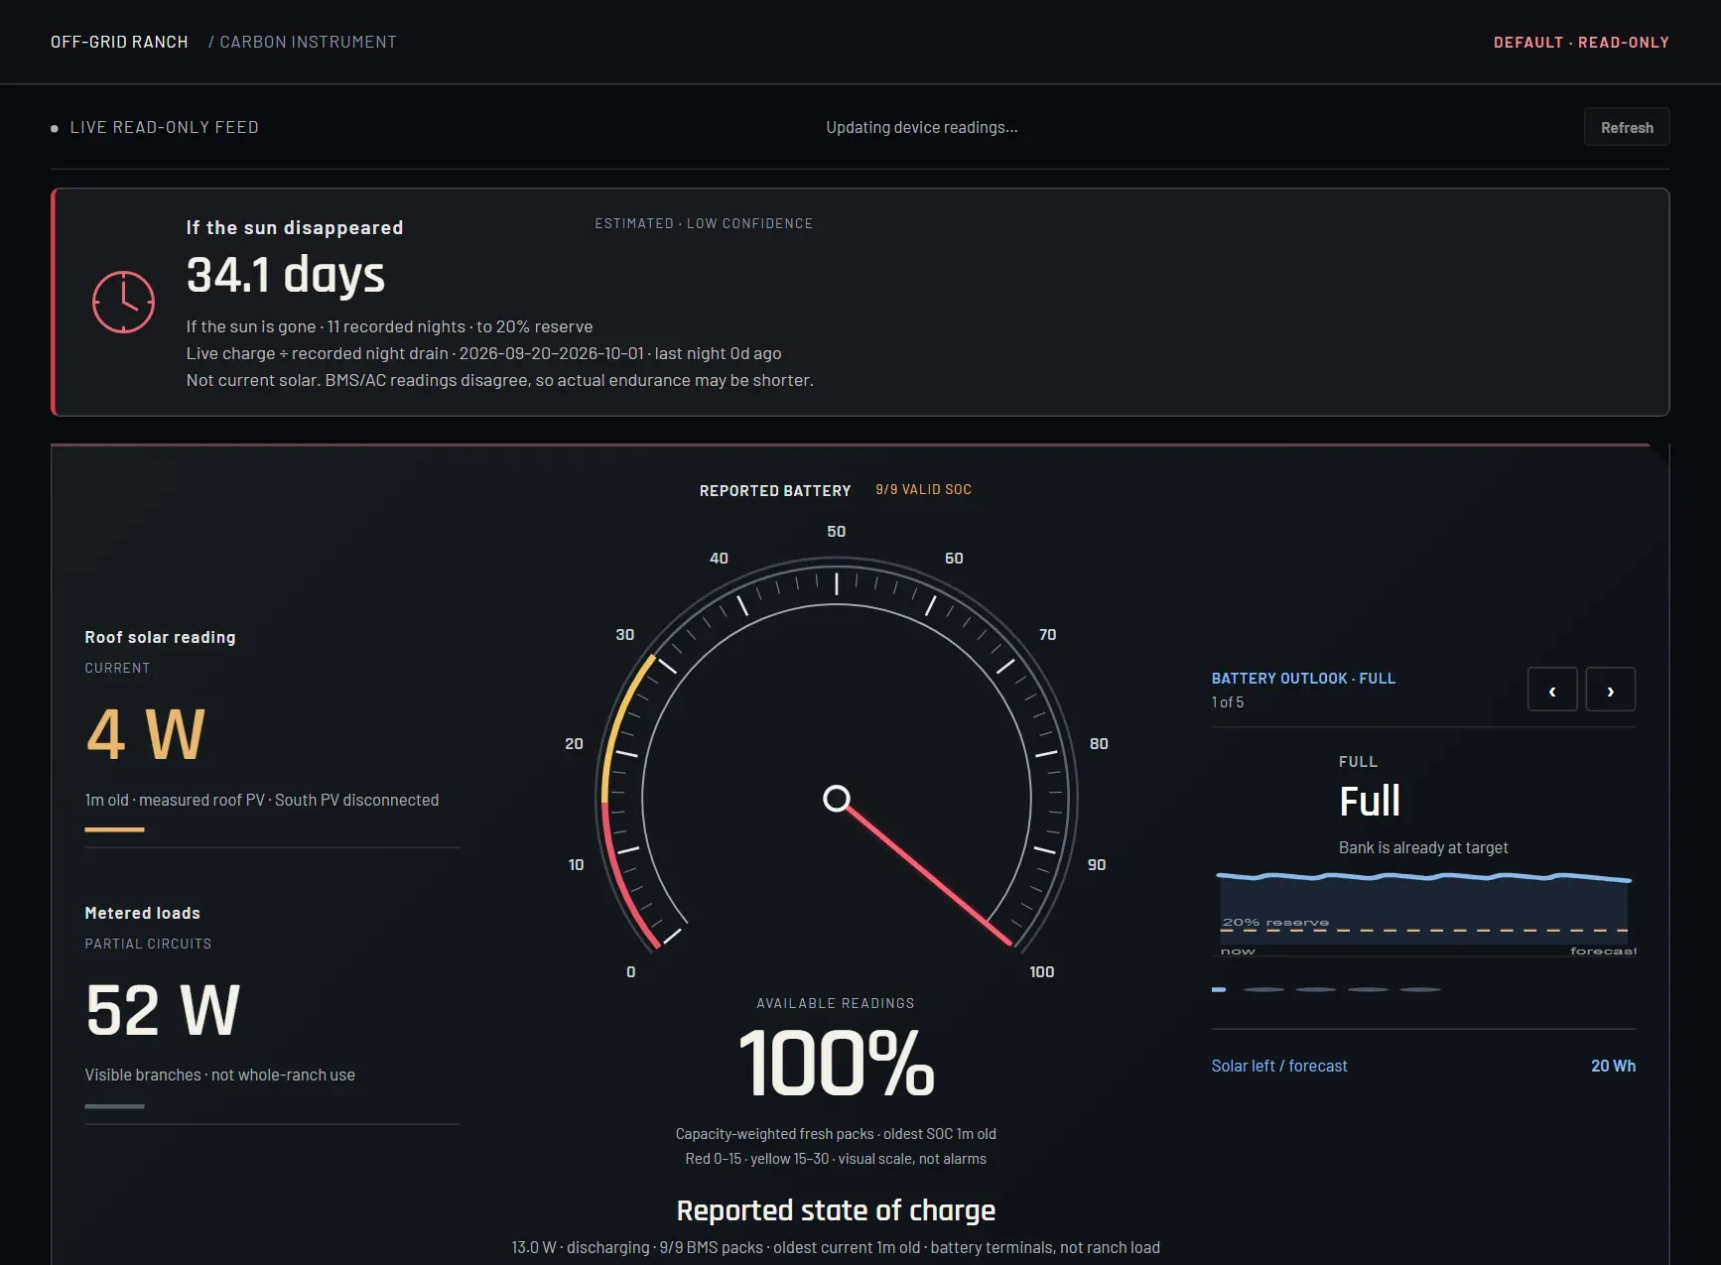Click the OFF-GRID RANCH header title
Image resolution: width=1721 pixels, height=1265 pixels.
[x=119, y=42]
